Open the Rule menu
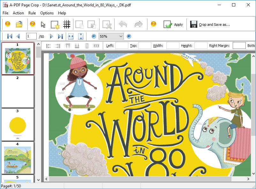Viewport: 256px width, 189px height. click(32, 13)
